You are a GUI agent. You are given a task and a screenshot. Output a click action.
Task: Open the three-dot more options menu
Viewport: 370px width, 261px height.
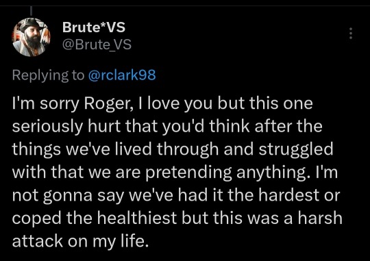351,34
